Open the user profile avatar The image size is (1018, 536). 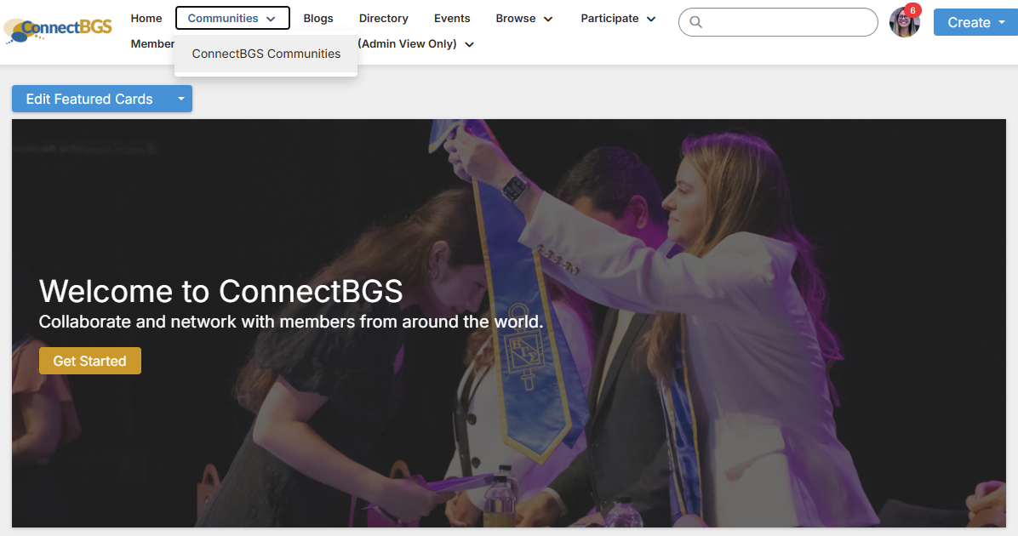point(904,23)
